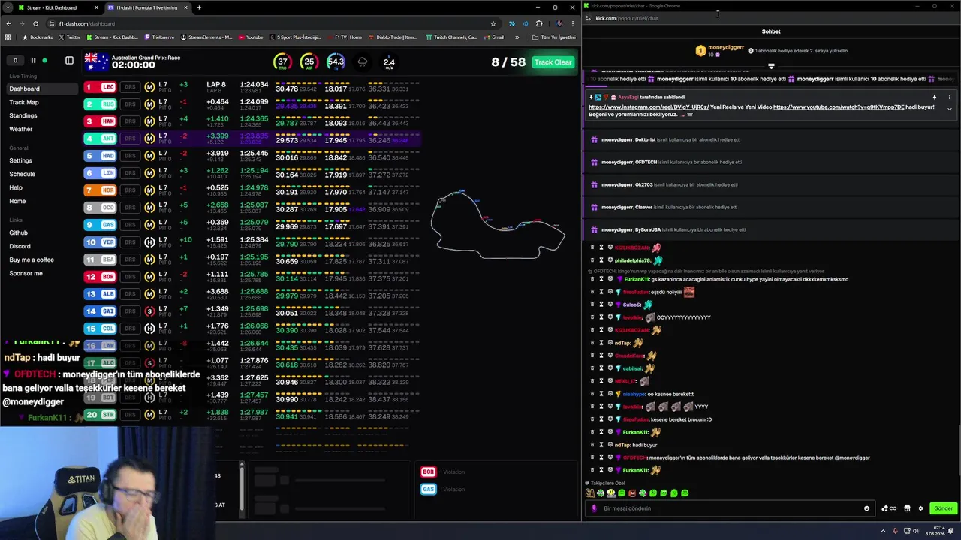This screenshot has height=540, width=961.
Task: Click the delay counter showing 0
Action: coord(15,61)
